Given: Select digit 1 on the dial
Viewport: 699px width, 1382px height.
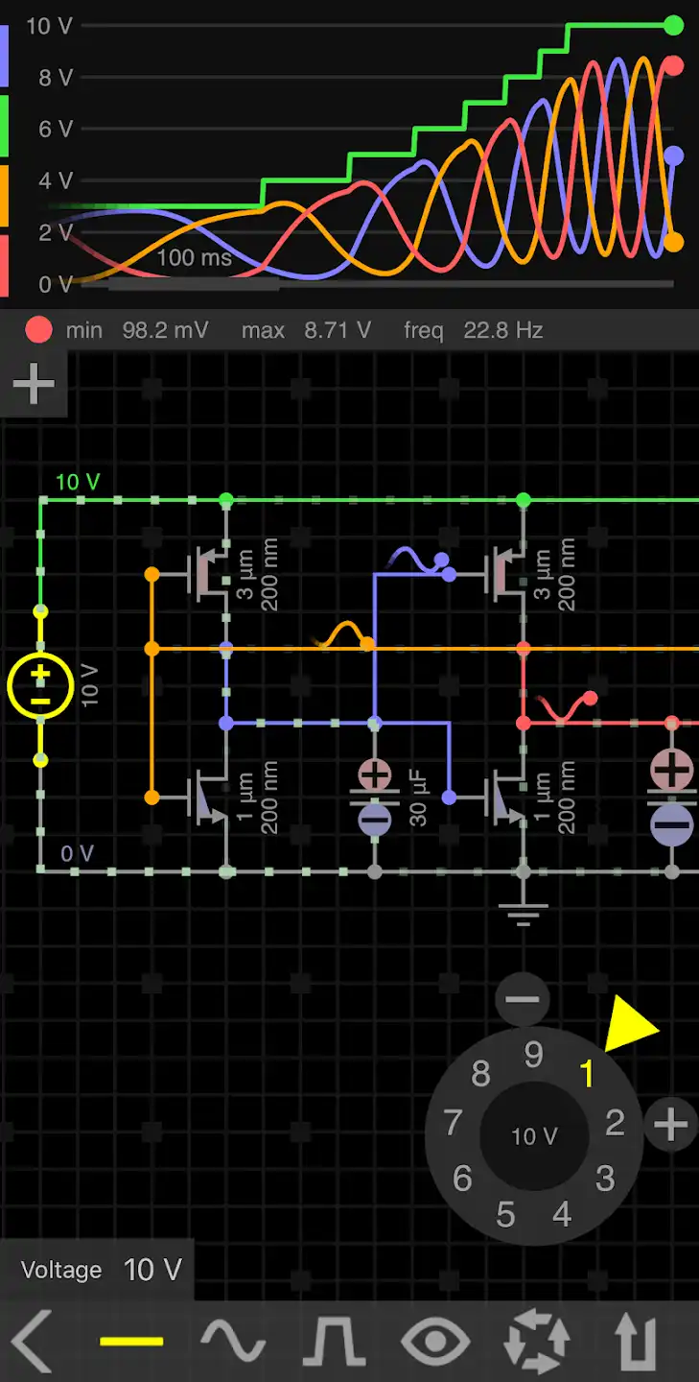Looking at the screenshot, I should [588, 1074].
